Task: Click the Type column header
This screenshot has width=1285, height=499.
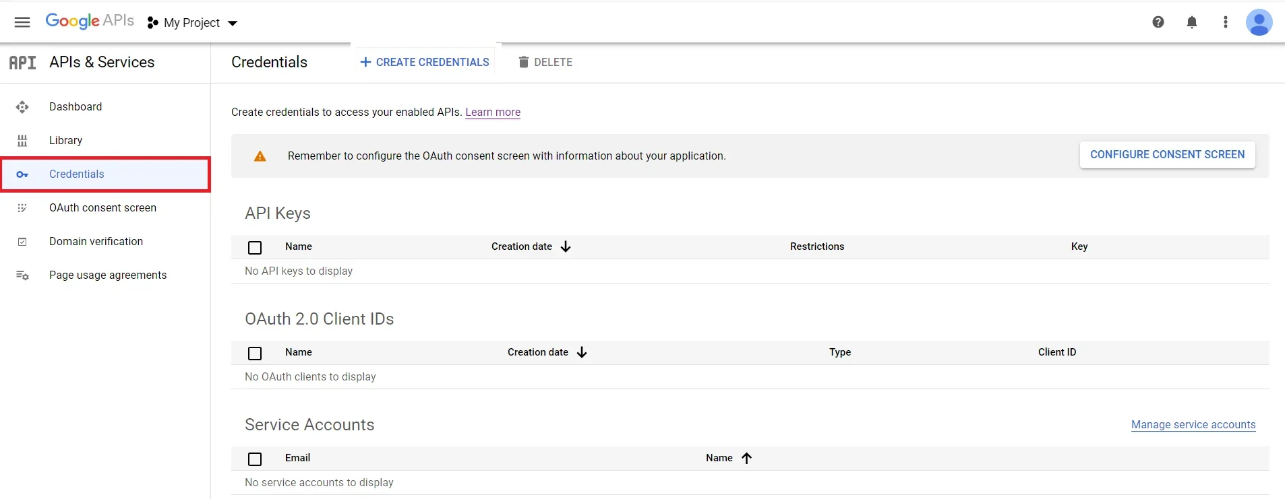Action: click(840, 352)
